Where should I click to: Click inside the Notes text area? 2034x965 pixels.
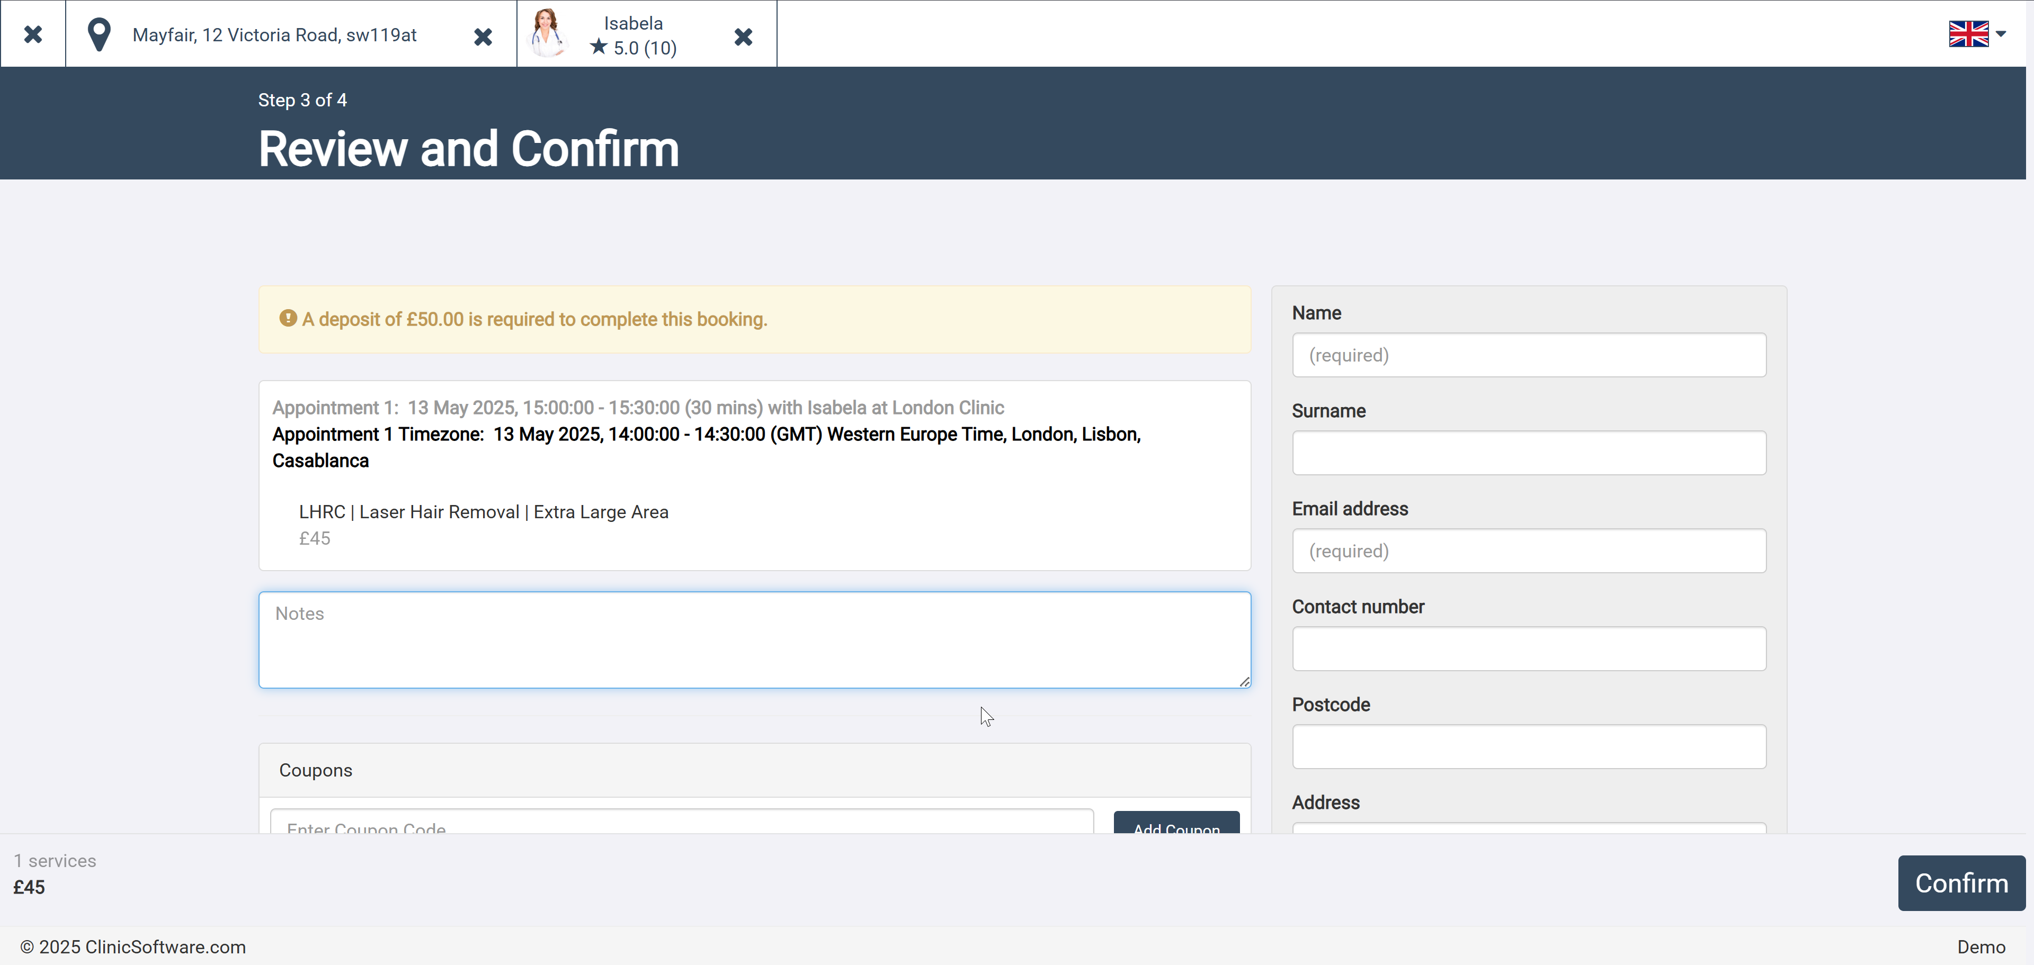click(x=754, y=640)
